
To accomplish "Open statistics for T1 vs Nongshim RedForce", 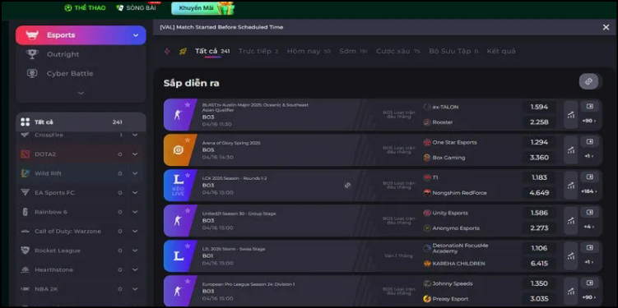I will coord(571,186).
